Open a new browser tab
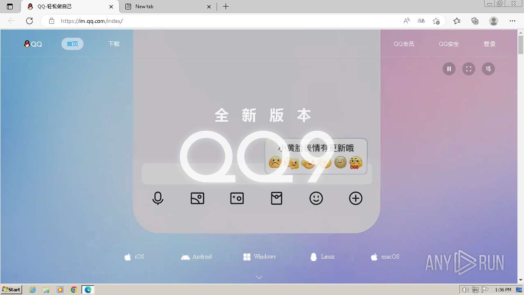This screenshot has width=524, height=295. tap(226, 7)
